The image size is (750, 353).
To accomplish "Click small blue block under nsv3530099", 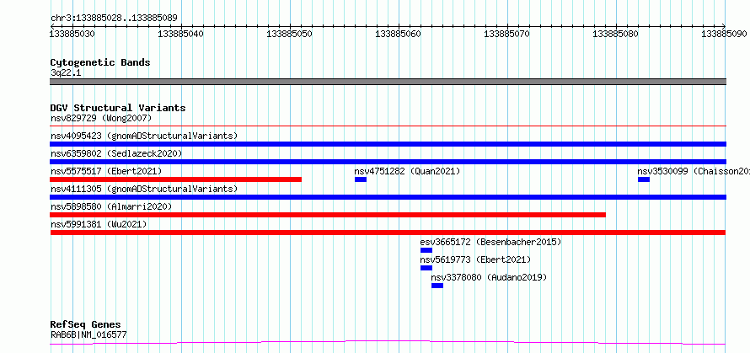I will pyautogui.click(x=644, y=179).
